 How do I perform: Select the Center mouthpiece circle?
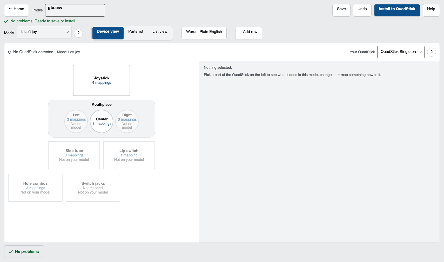pos(102,121)
